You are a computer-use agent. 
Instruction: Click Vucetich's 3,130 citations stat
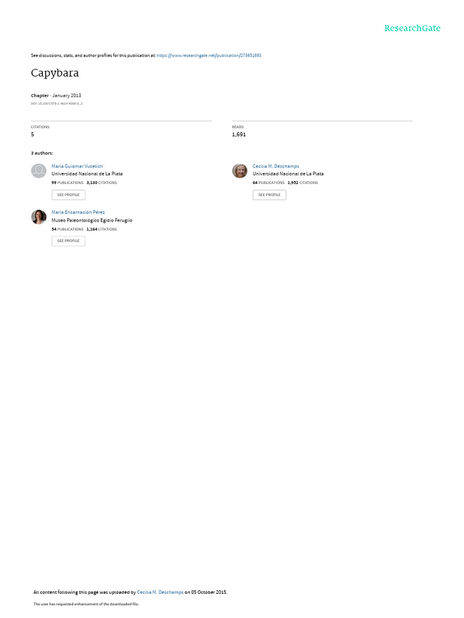pyautogui.click(x=101, y=183)
